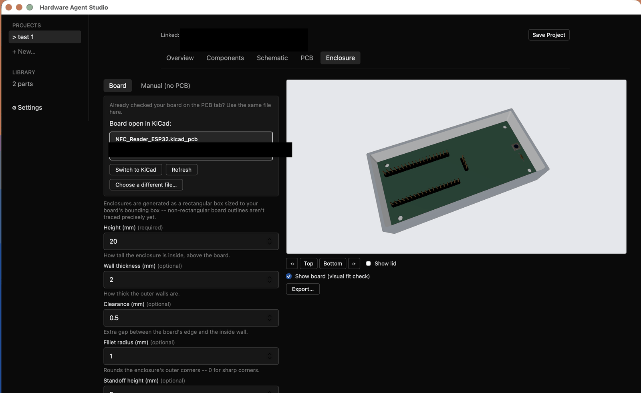Select the Board mode tab
This screenshot has height=393, width=641.
[117, 86]
